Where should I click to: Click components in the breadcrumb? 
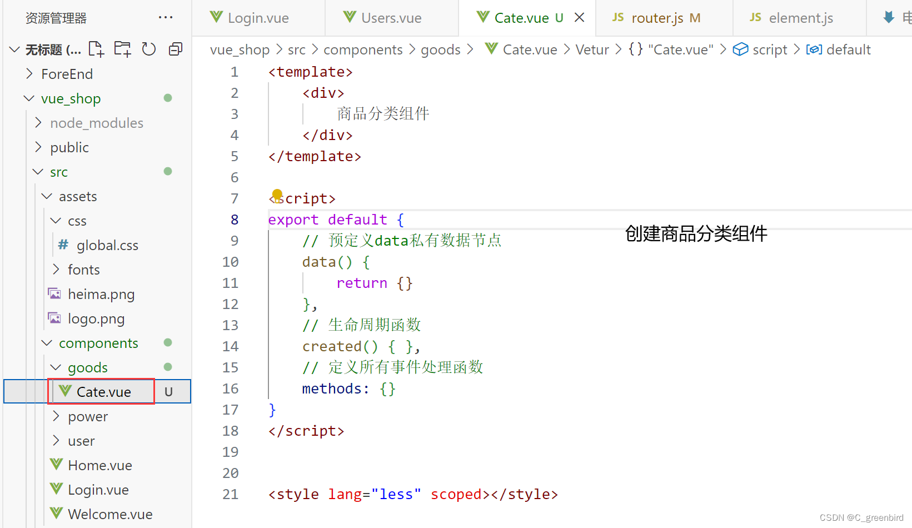[x=363, y=50]
